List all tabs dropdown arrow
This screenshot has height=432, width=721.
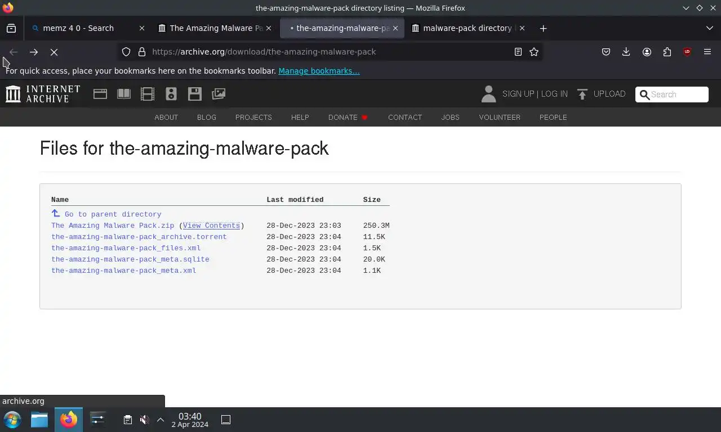coord(709,28)
